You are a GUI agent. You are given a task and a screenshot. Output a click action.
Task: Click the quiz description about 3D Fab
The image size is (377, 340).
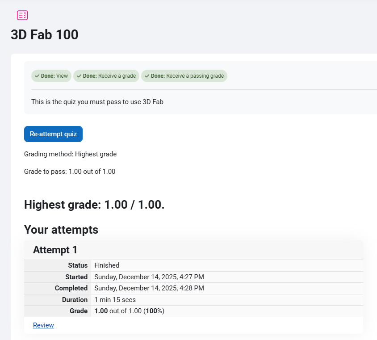tap(97, 102)
